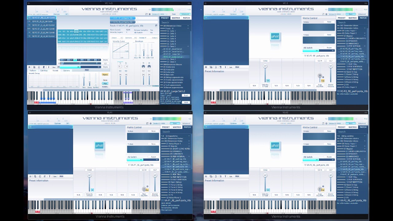This screenshot has width=393, height=221.
Task: Select 02 VC-D1_OS_L2_Art-Combi matrix in VC 1+3
Action: coord(42,21)
